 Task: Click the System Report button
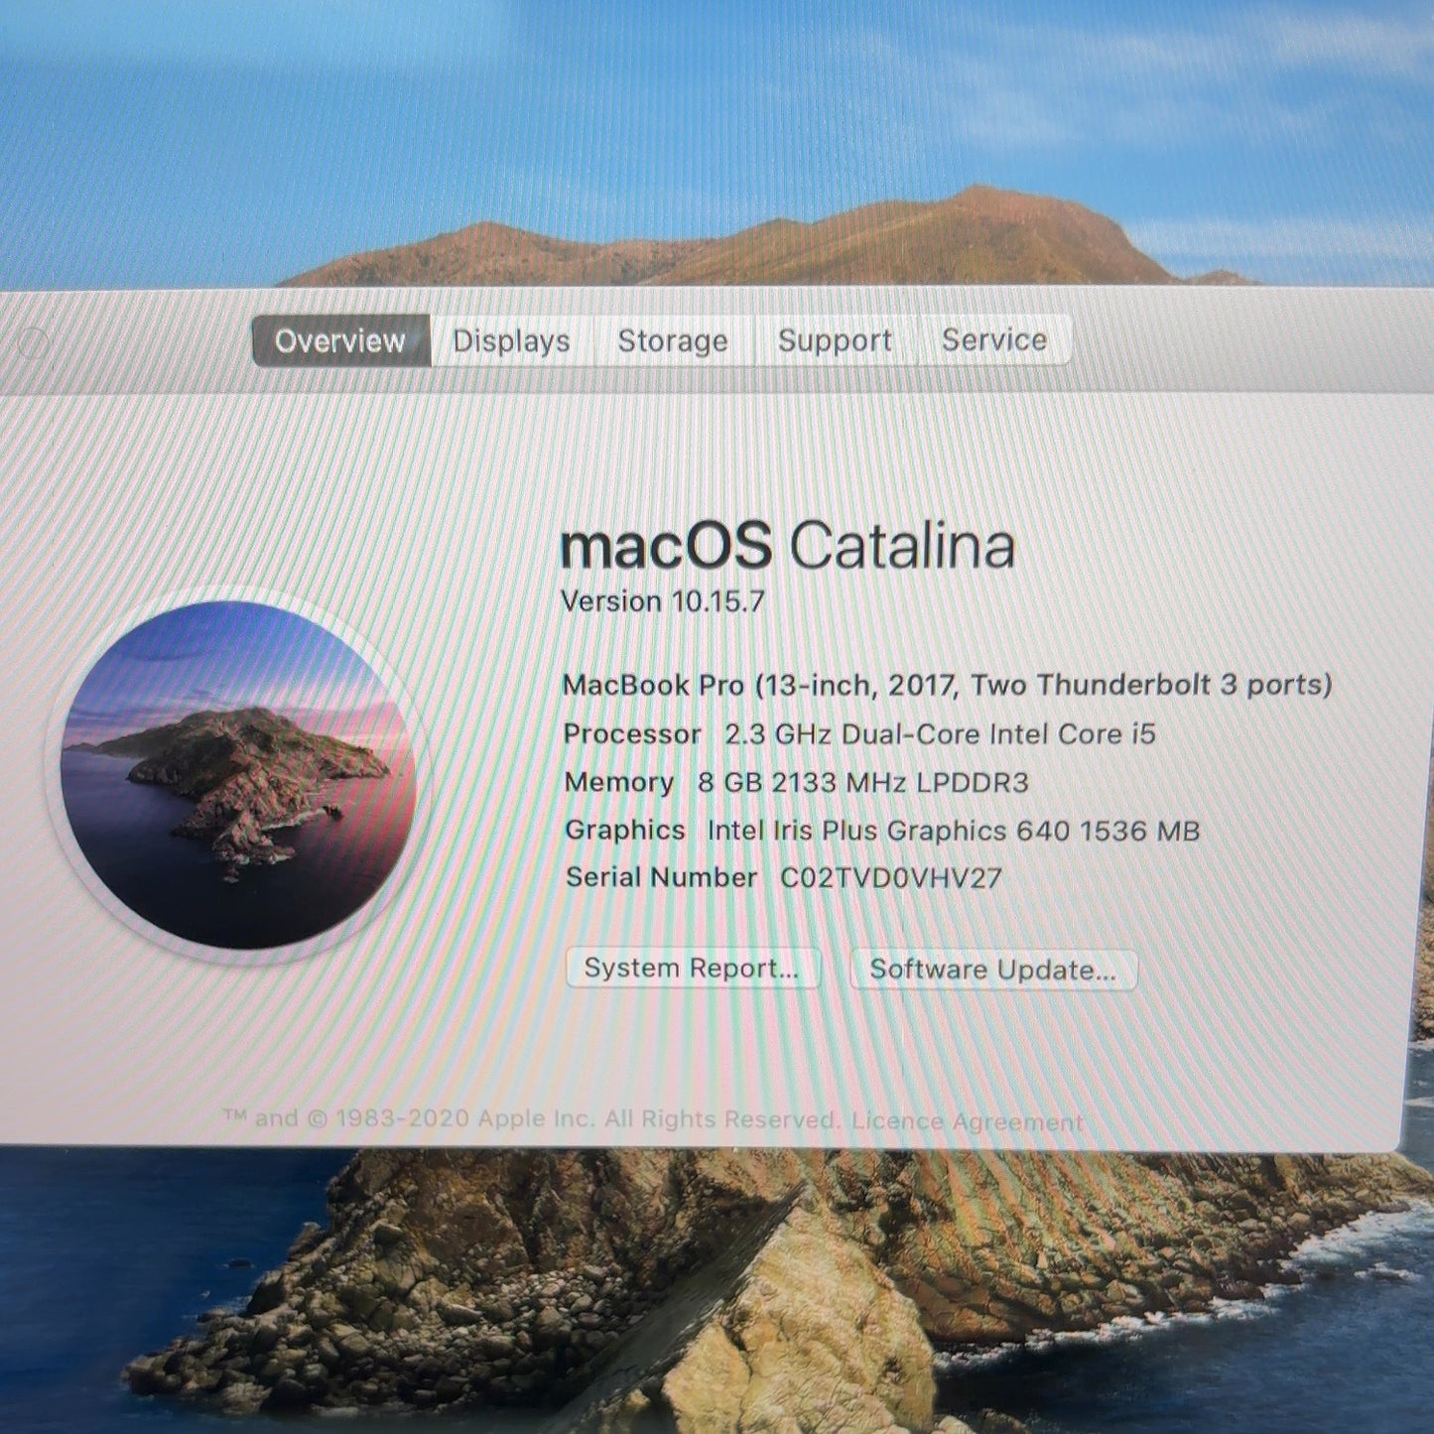point(693,968)
